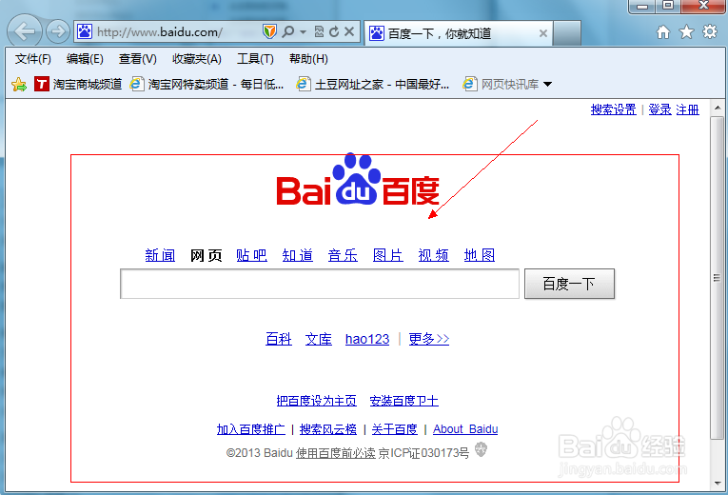The height and width of the screenshot is (495, 728).
Task: Click the Stop loading X icon
Action: [x=349, y=31]
